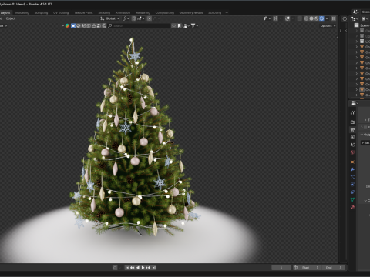Open the viewport shading options dropdown arrow
The height and width of the screenshot is (277, 370).
coord(327,18)
